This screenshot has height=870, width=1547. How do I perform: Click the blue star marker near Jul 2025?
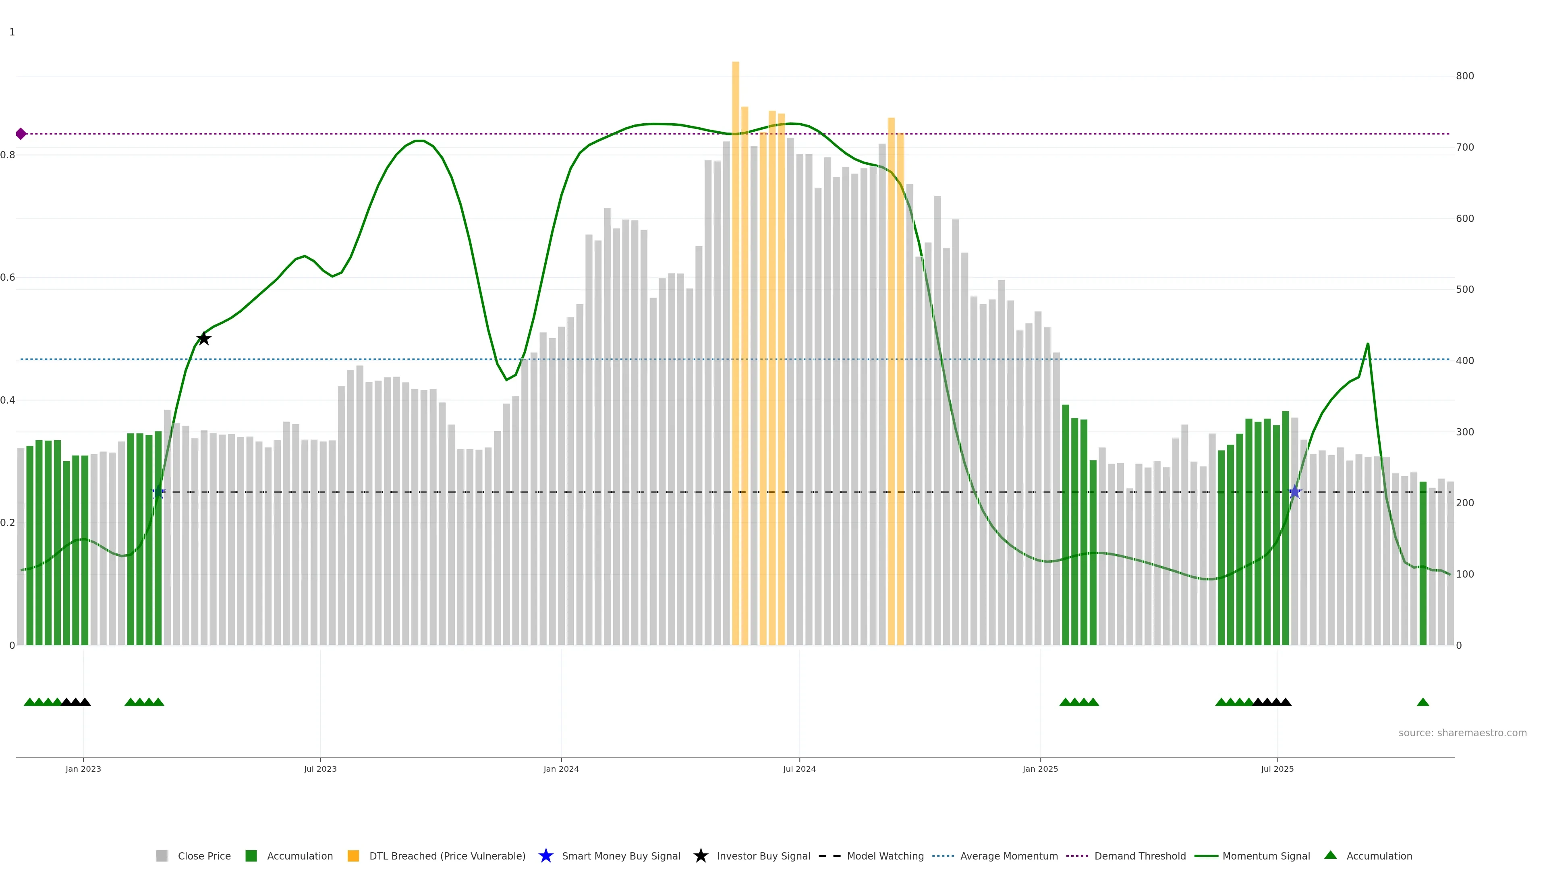[1295, 492]
